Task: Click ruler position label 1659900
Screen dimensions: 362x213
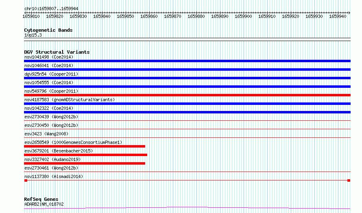Action: tap(243, 16)
